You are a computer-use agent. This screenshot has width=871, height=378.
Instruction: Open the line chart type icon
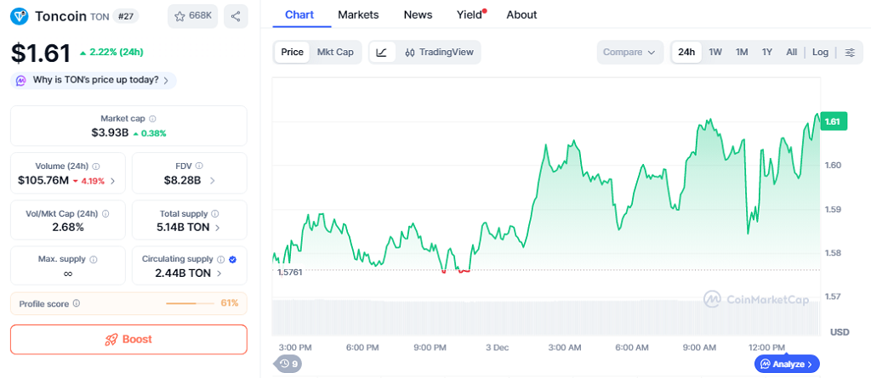point(381,52)
